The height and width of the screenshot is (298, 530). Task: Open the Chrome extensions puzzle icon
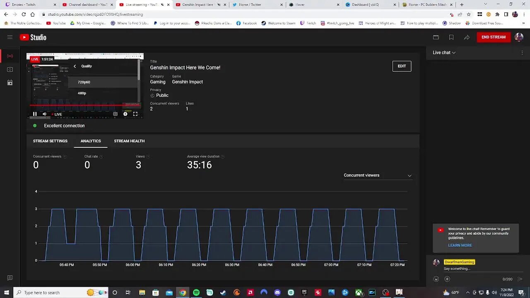point(497,14)
